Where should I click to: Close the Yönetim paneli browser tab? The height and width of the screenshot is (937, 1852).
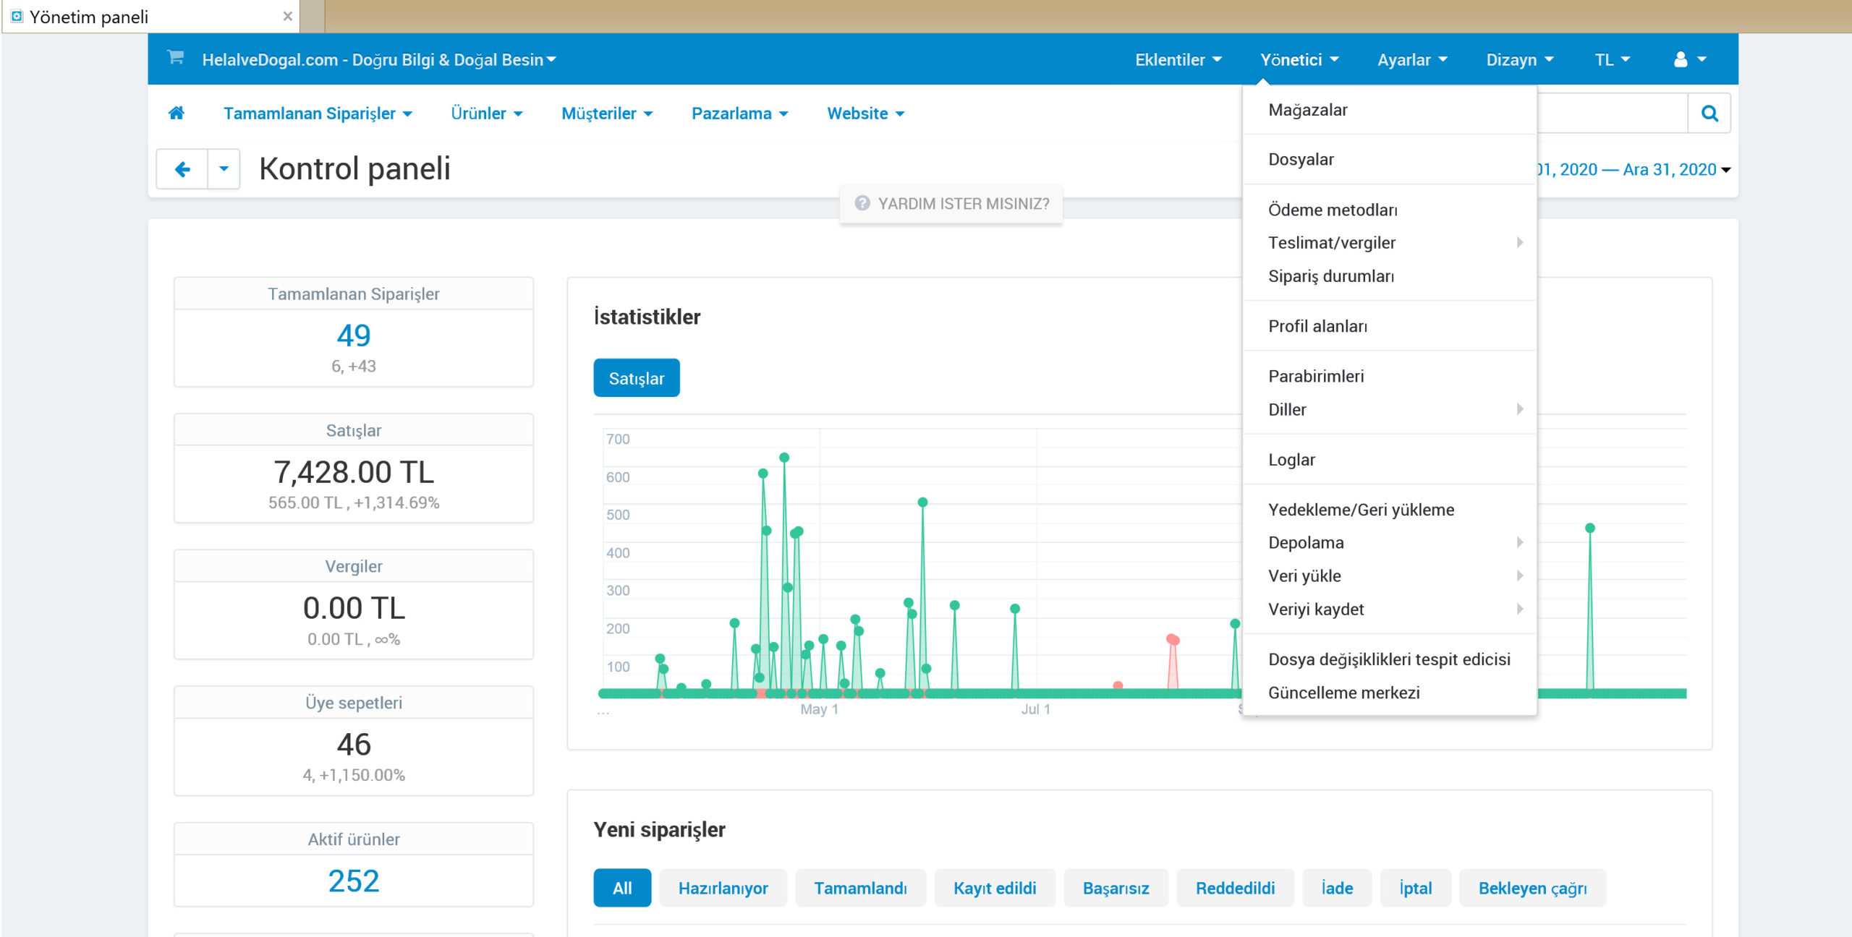coord(287,16)
